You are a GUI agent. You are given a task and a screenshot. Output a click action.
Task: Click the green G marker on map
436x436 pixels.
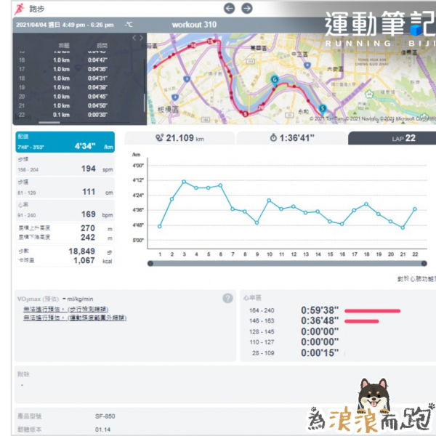click(x=274, y=79)
